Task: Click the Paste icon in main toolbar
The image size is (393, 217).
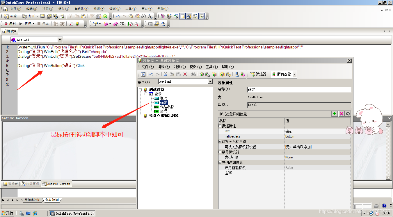Action: [x=83, y=16]
